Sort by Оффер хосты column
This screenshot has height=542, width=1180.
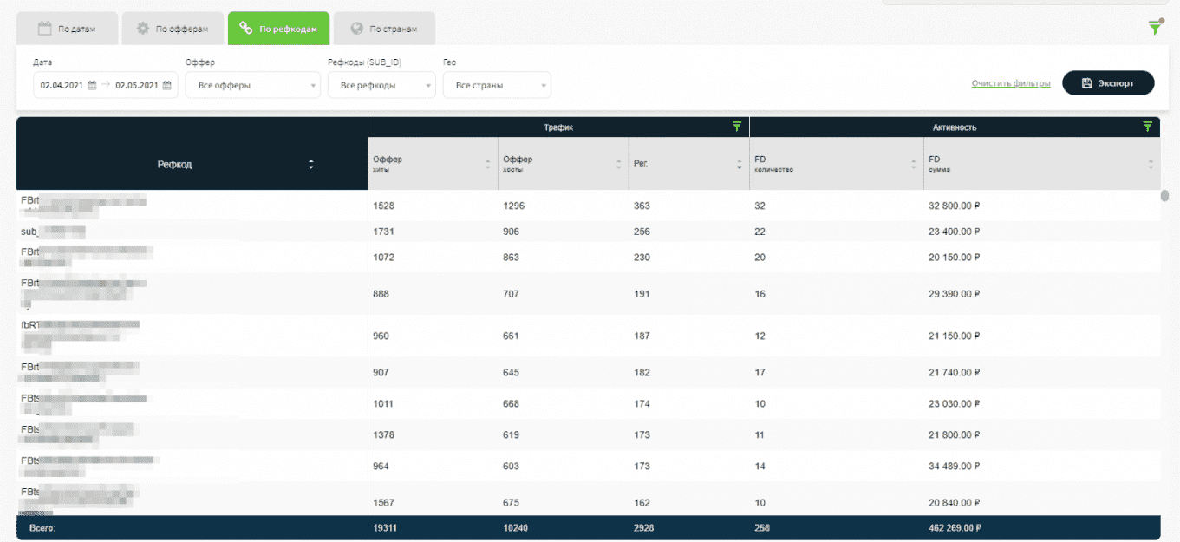click(618, 164)
